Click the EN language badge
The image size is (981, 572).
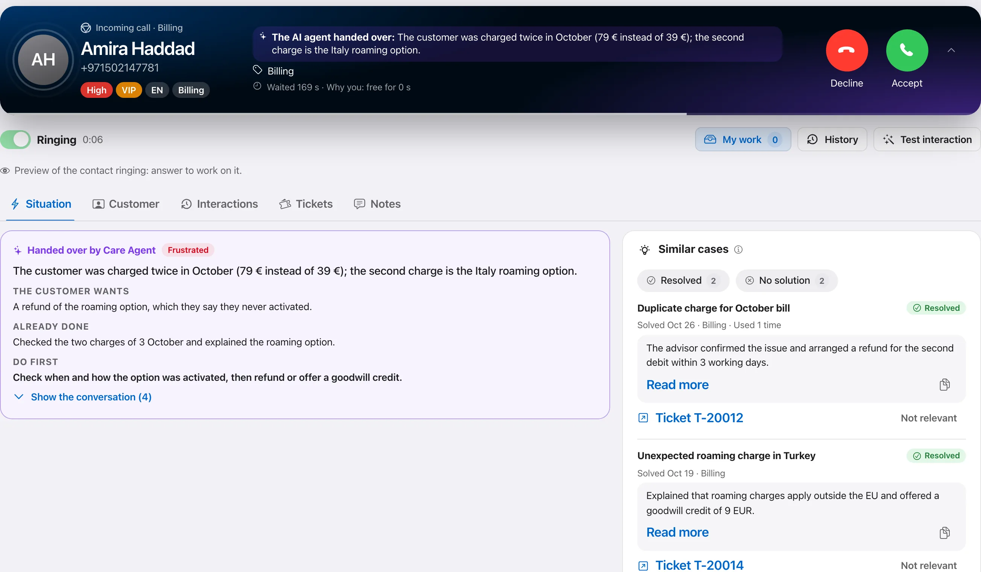click(157, 90)
